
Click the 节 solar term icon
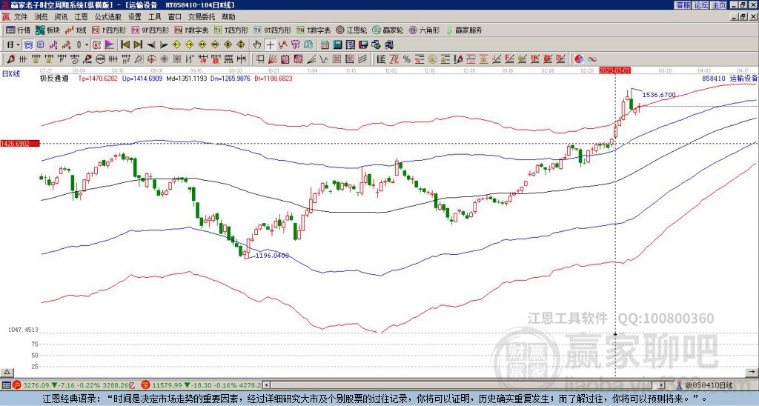295,45
